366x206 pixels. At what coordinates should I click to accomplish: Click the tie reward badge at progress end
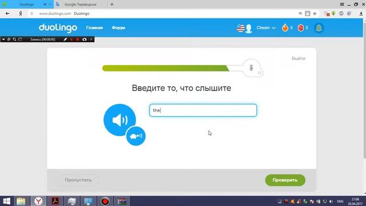tap(252, 68)
